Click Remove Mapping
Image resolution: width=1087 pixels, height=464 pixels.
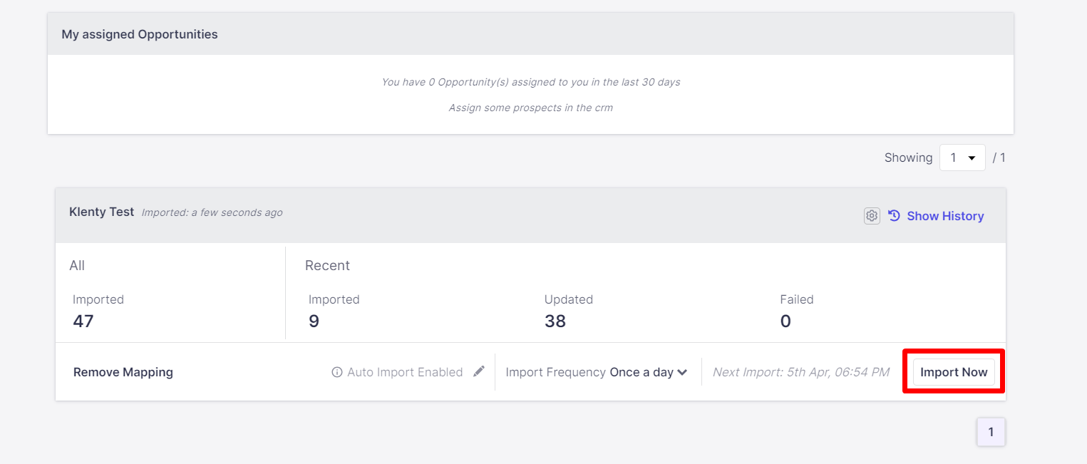pyautogui.click(x=123, y=372)
